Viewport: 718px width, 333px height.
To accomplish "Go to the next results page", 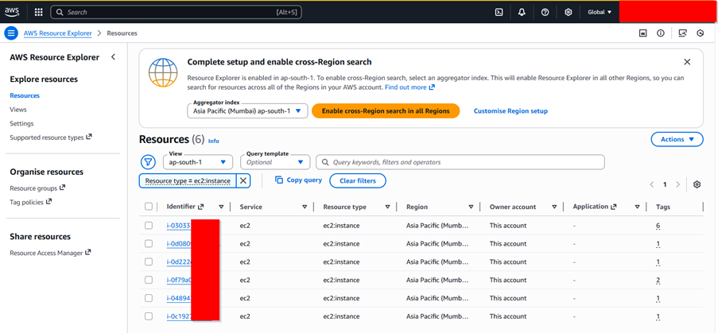I will 678,185.
